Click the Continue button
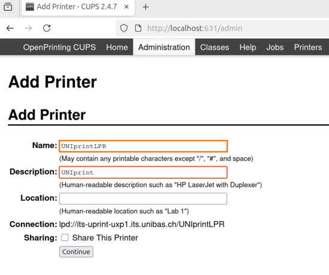This screenshot has width=329, height=275. tap(76, 252)
